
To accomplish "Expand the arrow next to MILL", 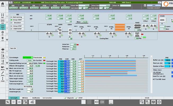I will point(7,17).
